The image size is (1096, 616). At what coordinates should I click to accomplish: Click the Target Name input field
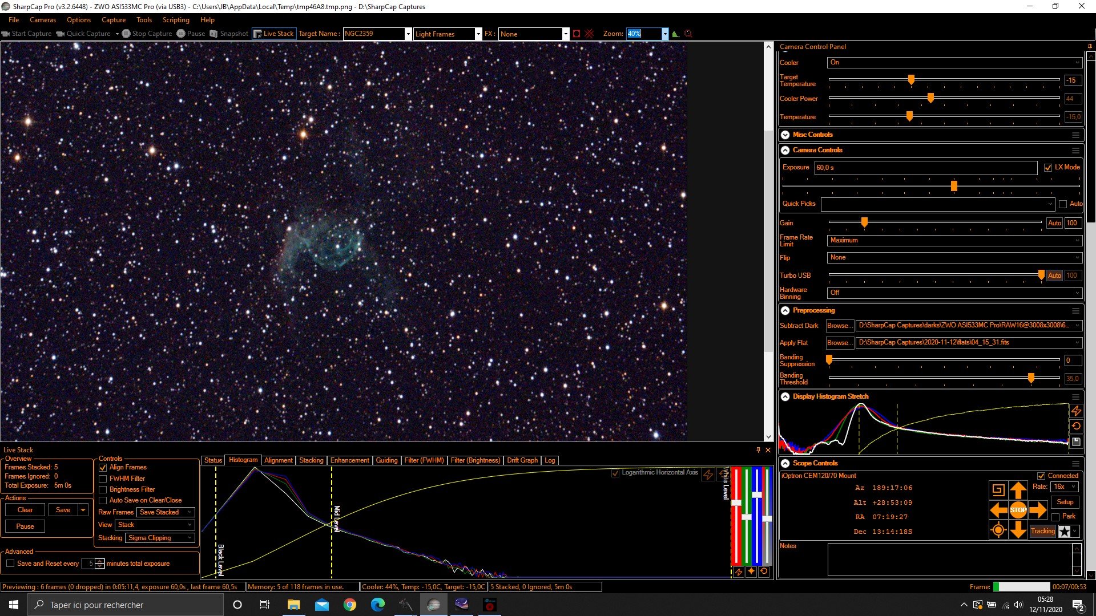tap(374, 34)
